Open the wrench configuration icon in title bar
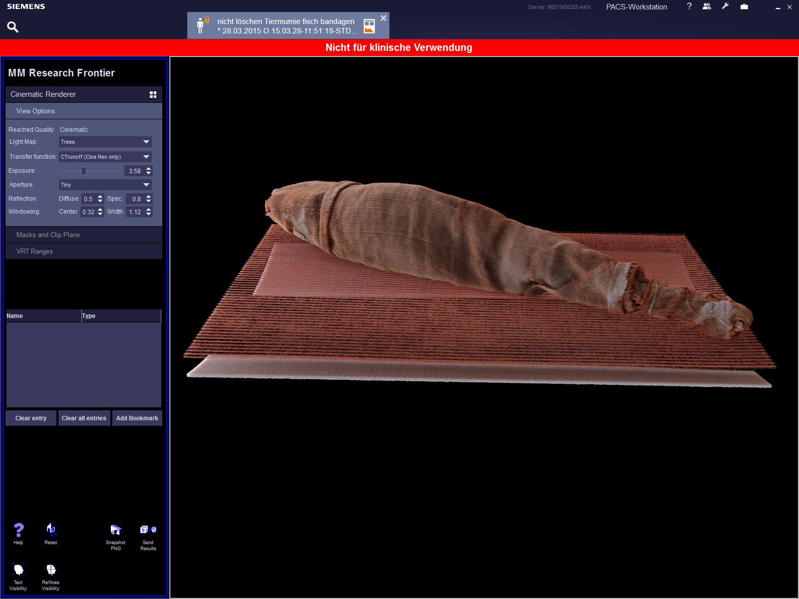Image resolution: width=799 pixels, height=599 pixels. (x=725, y=6)
